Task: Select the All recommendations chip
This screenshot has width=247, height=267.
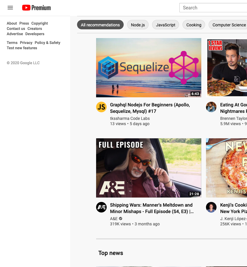Action: pos(100,25)
